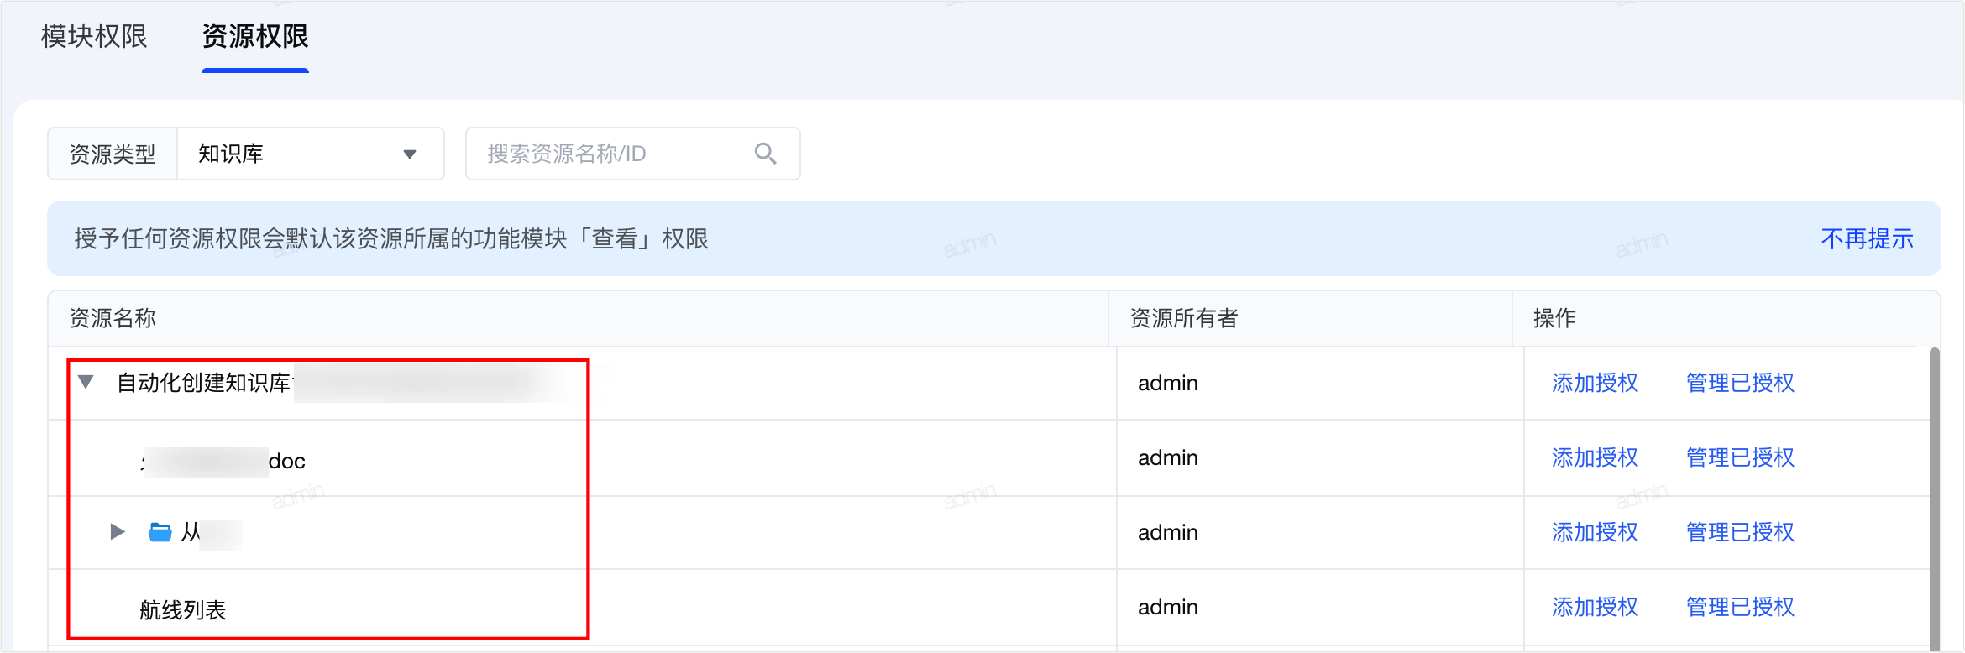Open the 知识库 resource type dropdown
The image size is (1965, 653).
tap(311, 154)
